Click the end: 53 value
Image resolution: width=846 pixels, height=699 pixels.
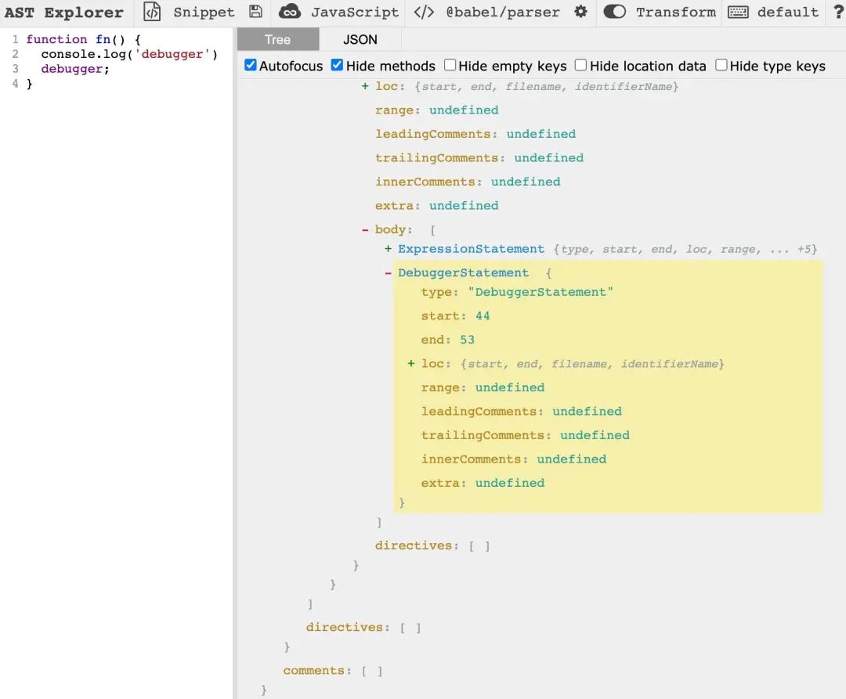tap(467, 340)
